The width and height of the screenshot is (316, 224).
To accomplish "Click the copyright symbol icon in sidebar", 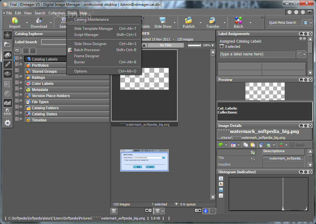I will [8, 94].
